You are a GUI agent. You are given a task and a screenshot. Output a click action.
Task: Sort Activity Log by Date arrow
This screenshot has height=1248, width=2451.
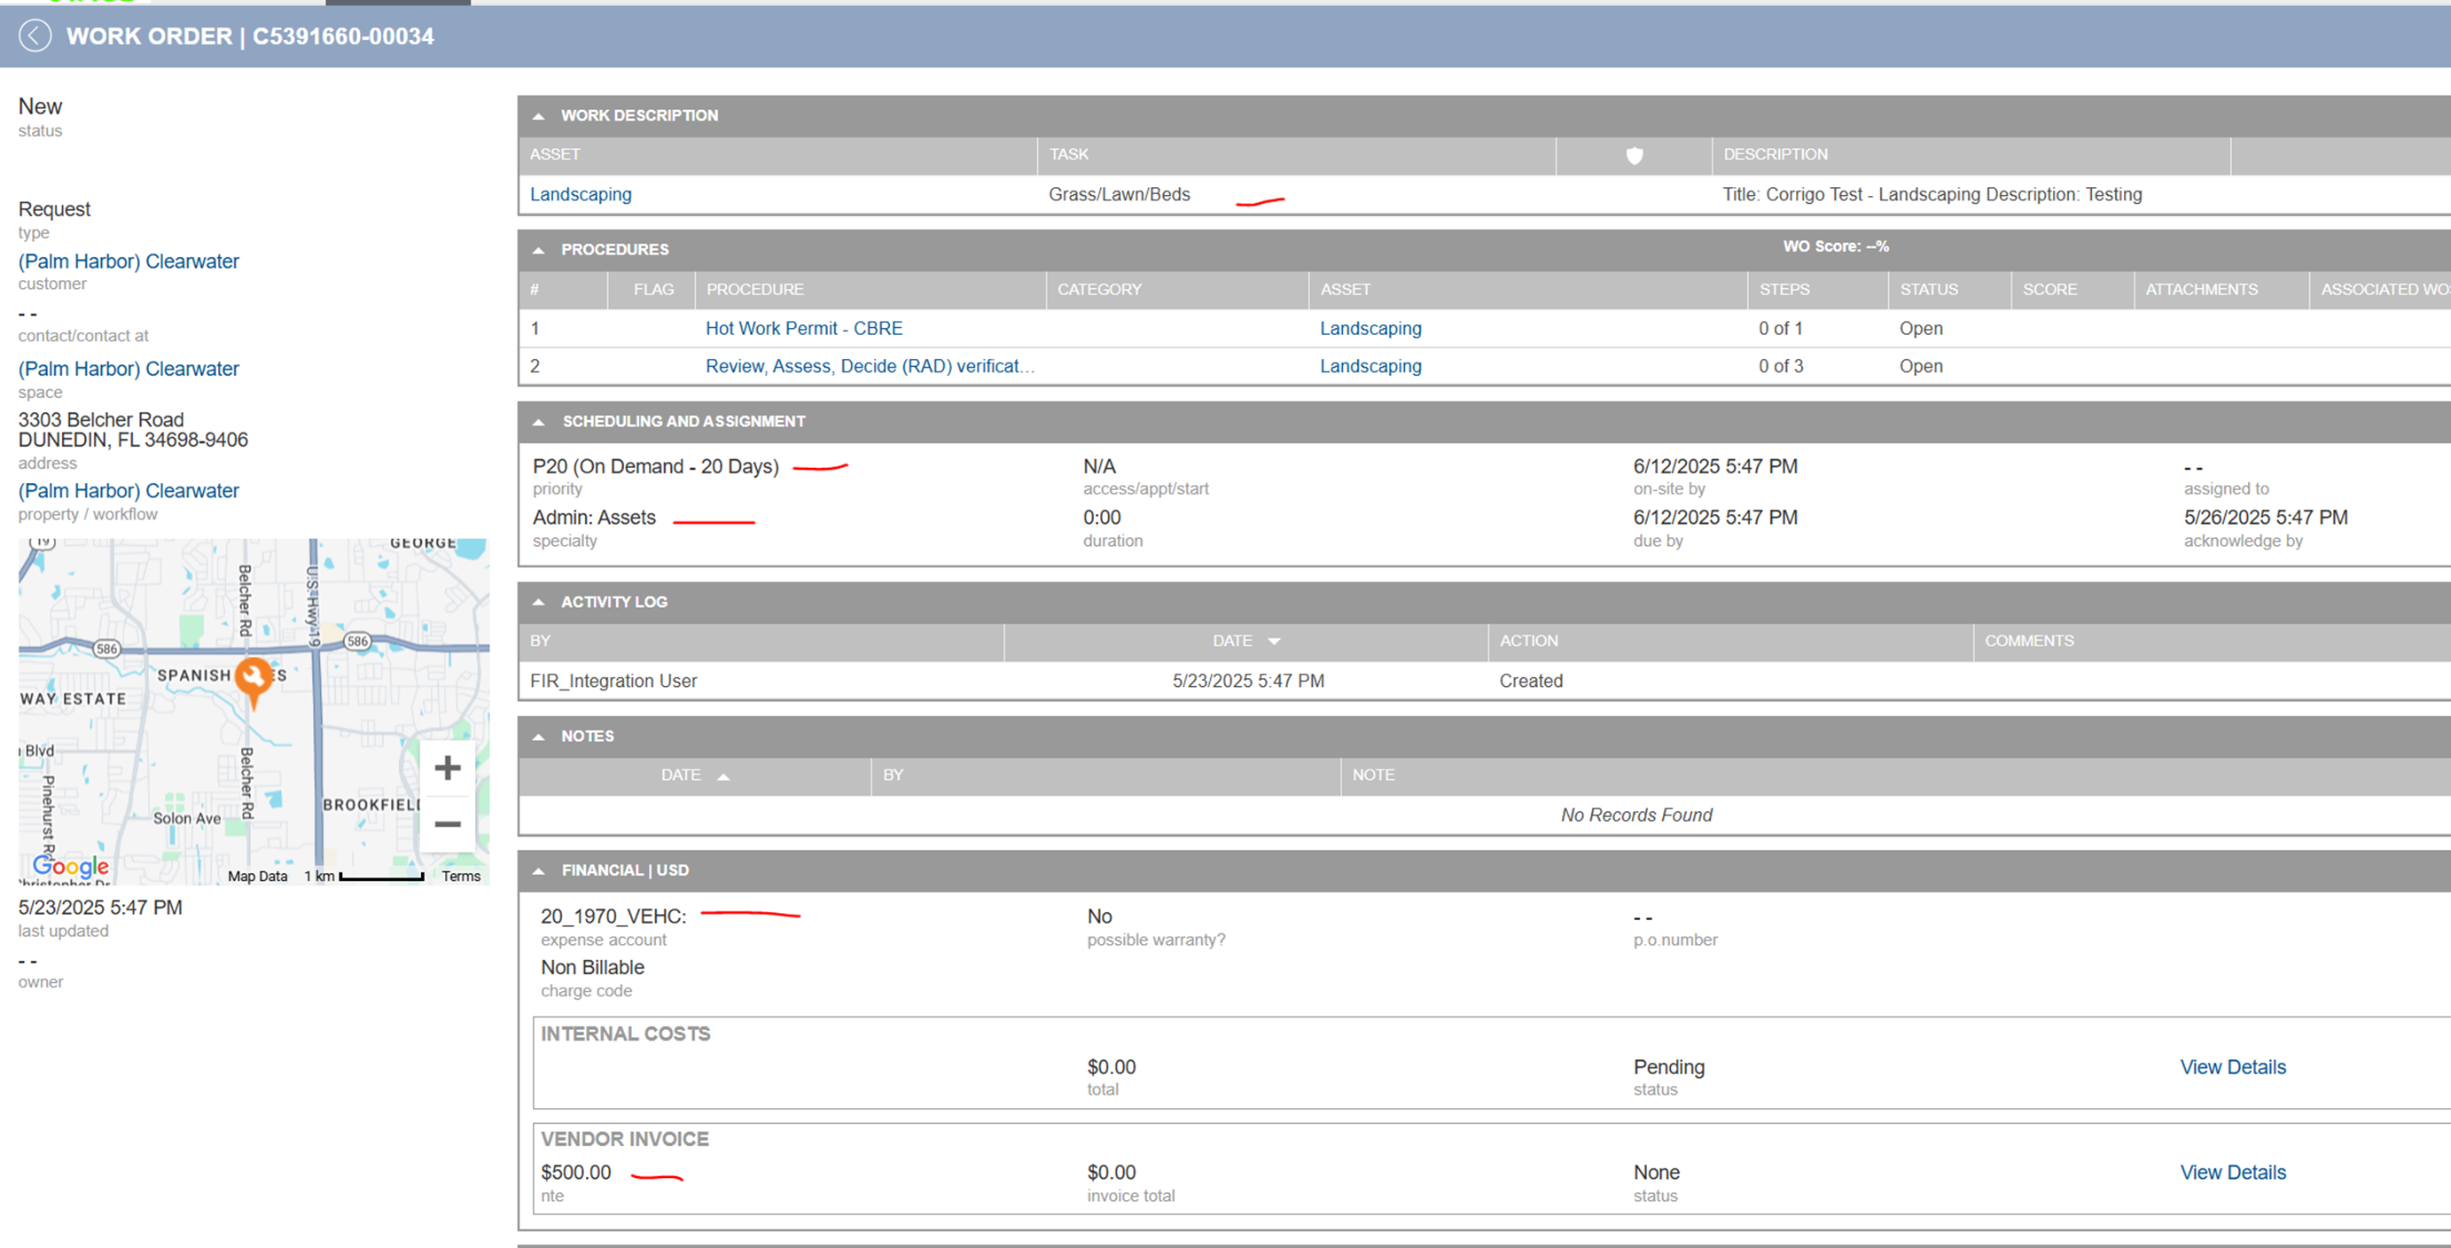tap(1274, 642)
